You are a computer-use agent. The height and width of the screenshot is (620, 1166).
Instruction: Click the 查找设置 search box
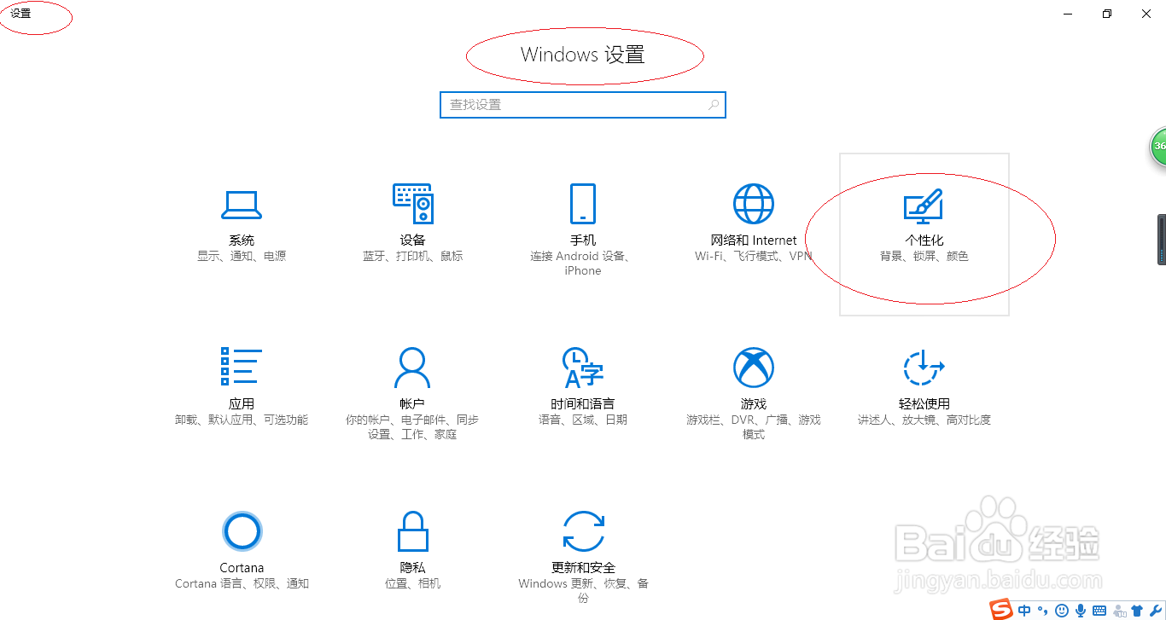(583, 105)
